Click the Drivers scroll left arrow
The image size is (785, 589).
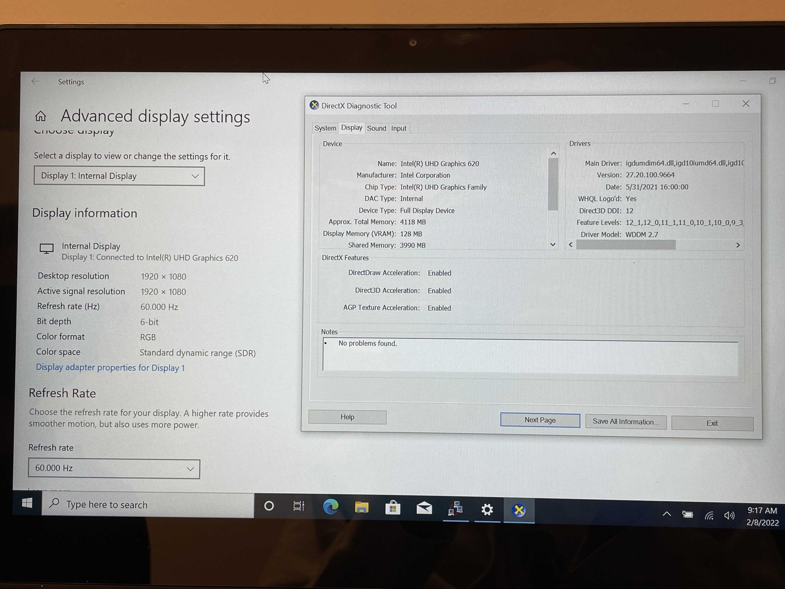coord(571,244)
